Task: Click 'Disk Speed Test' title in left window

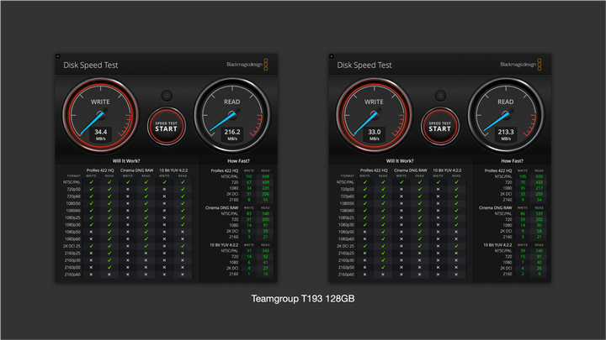Action: 91,65
